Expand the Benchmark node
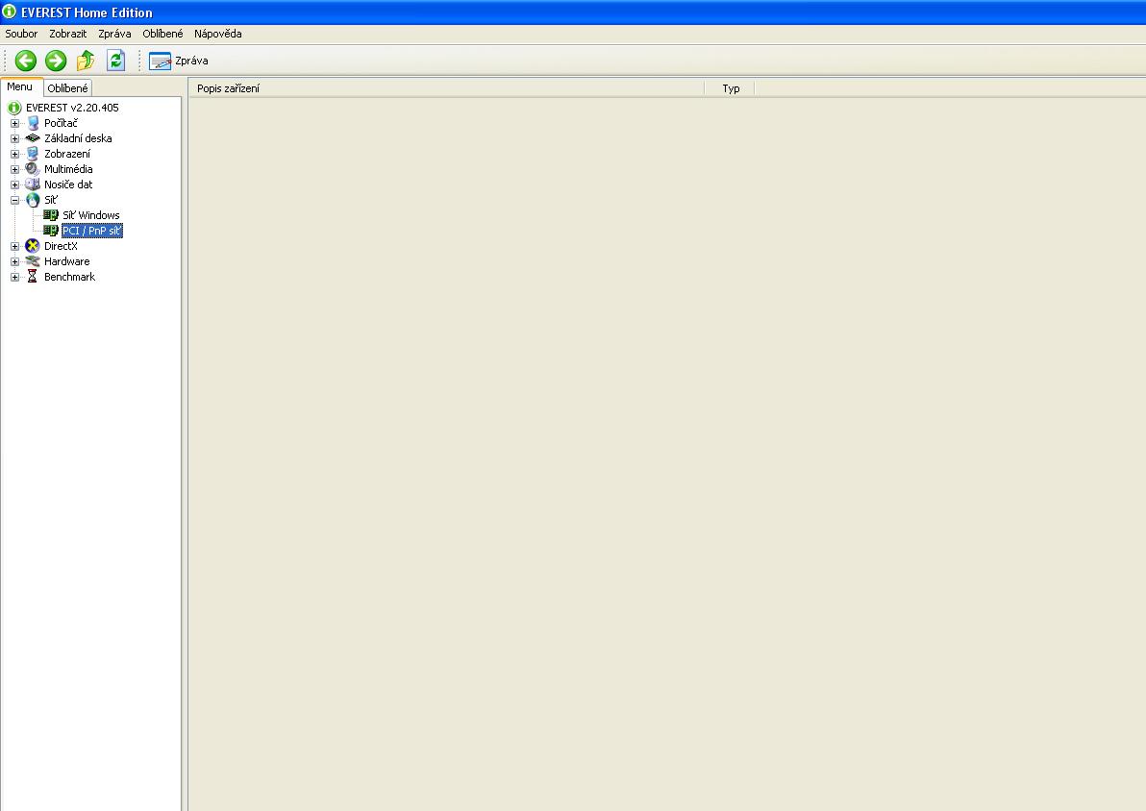 [14, 277]
